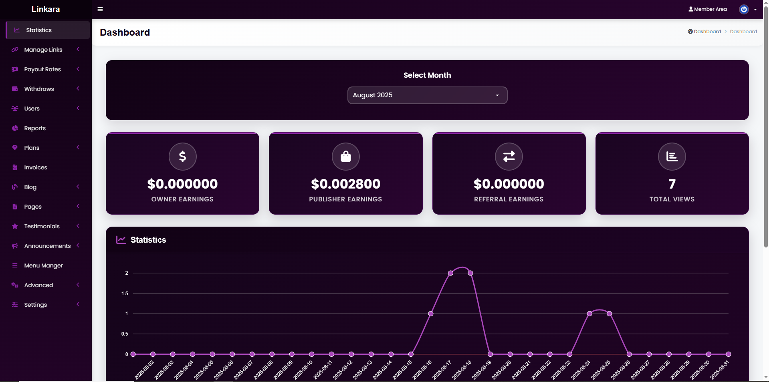Image resolution: width=769 pixels, height=382 pixels.
Task: Click the Settings label in sidebar
Action: tap(35, 305)
